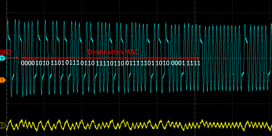
Task: Click the 0001 bit group annotation
Action: (x=178, y=63)
